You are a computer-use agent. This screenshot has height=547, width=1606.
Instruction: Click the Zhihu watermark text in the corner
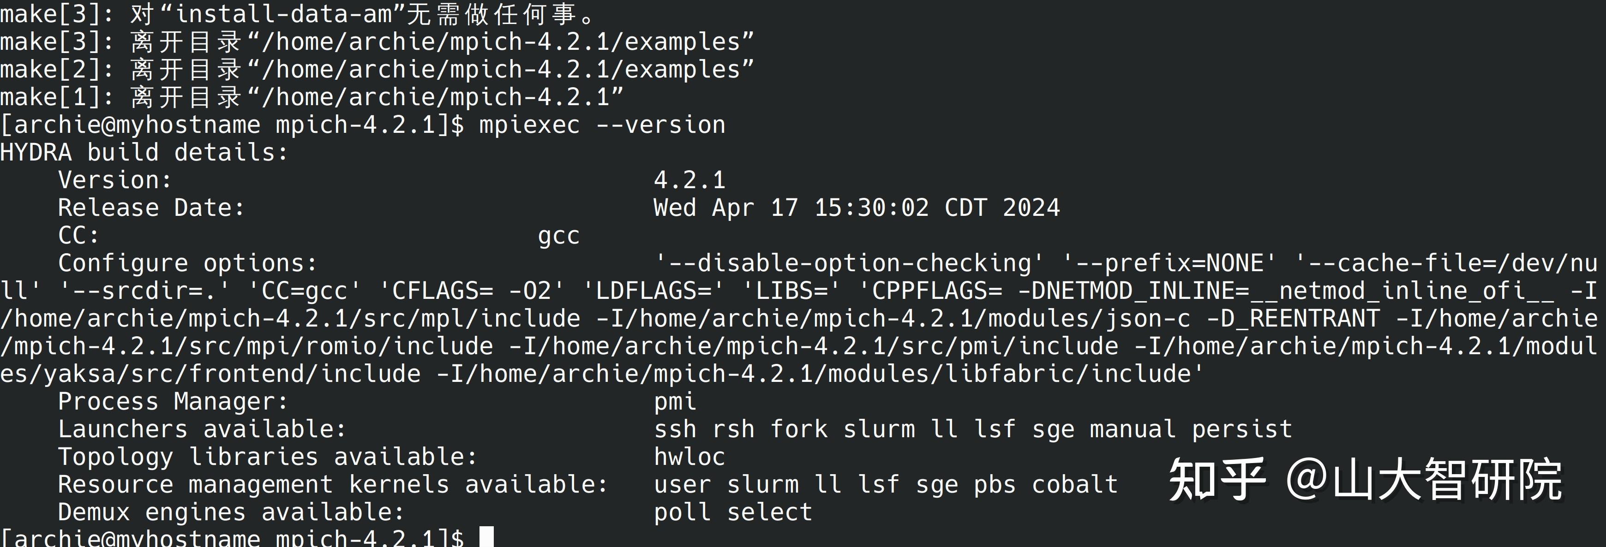1366,479
